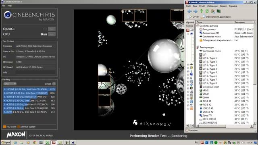258x145 pixels.
Task: Open Internet Explorer from taskbar
Action: click(x=15, y=143)
